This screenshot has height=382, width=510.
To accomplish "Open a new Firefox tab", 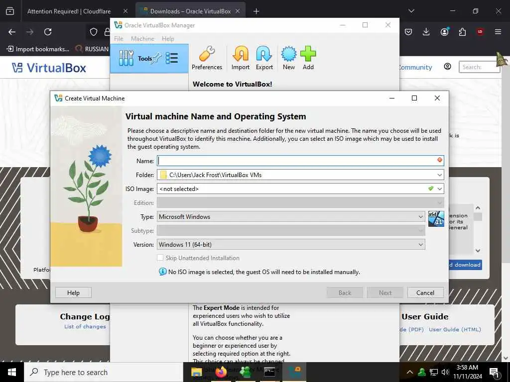I will 256,11.
